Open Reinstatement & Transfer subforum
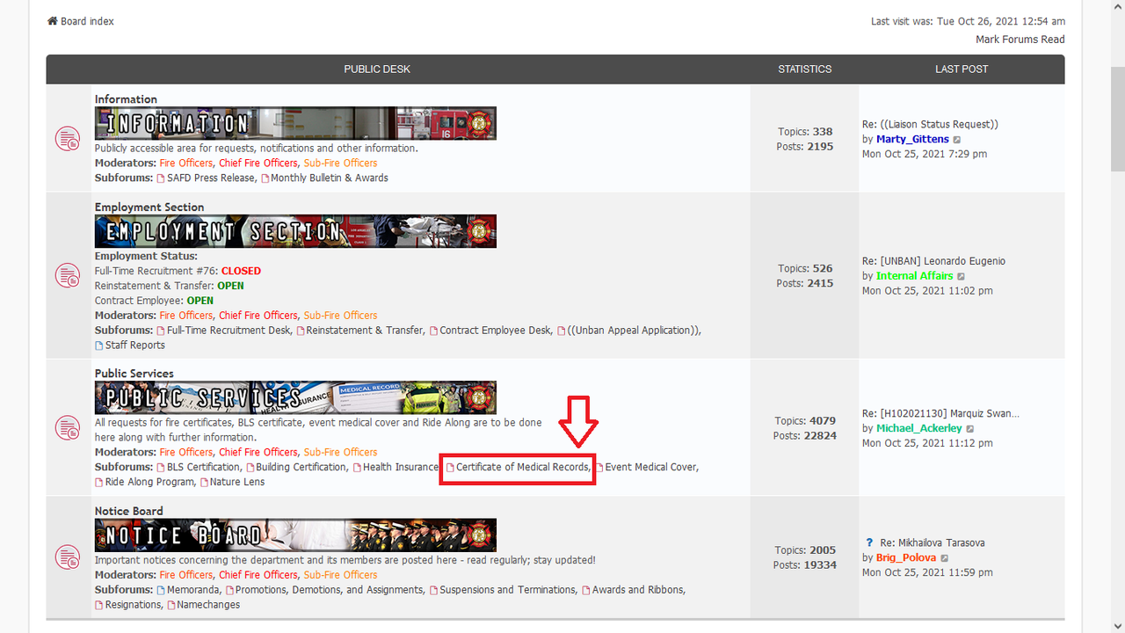Screen dimensions: 1125x633 tap(365, 330)
